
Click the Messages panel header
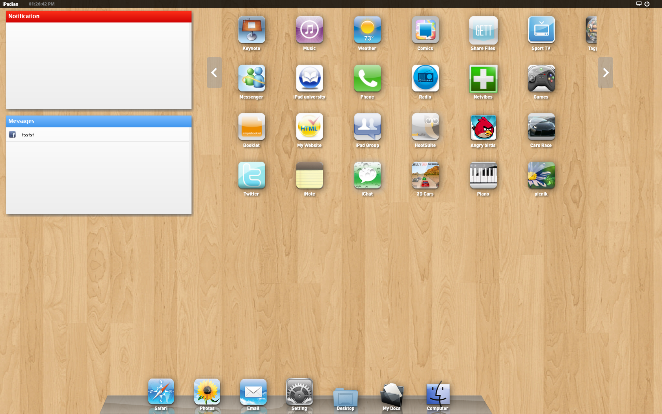[x=99, y=121]
